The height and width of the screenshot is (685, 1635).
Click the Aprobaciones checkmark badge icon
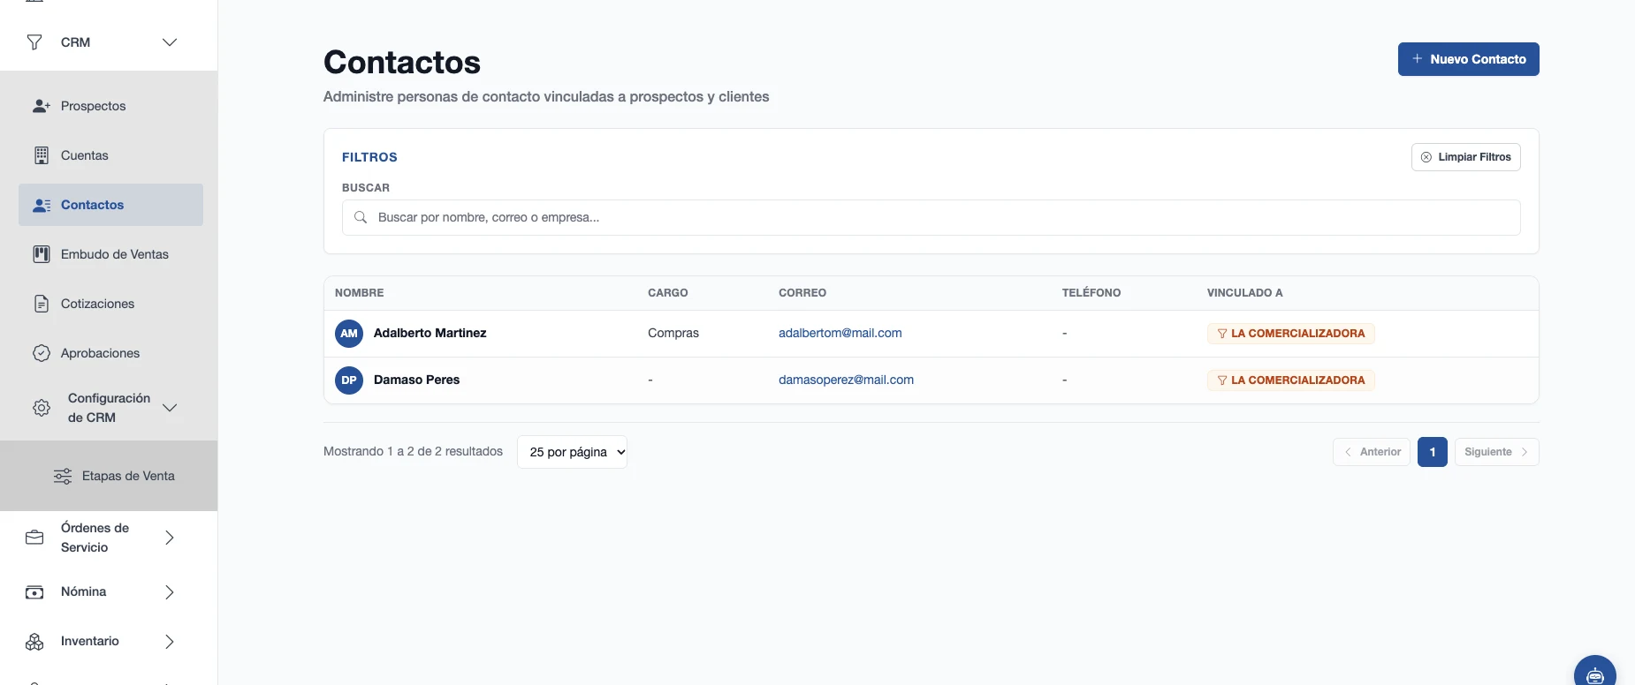[42, 353]
